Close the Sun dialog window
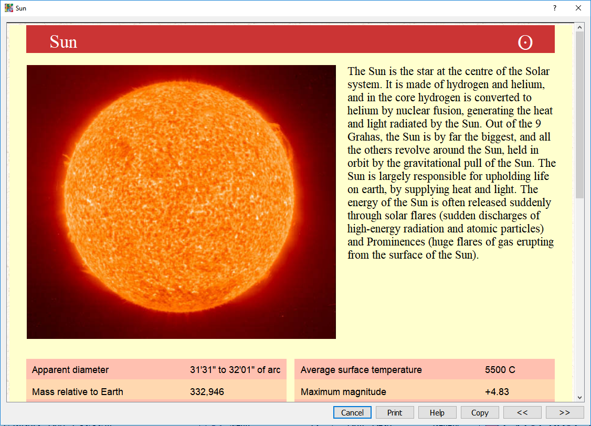The width and height of the screenshot is (591, 426). pyautogui.click(x=578, y=8)
